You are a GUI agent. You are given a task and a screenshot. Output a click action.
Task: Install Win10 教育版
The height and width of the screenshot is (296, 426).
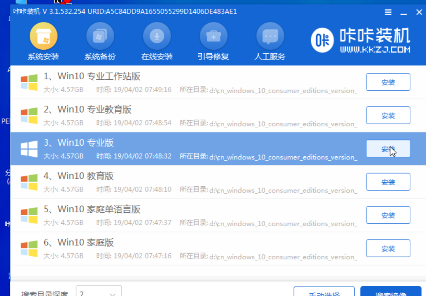tap(388, 182)
